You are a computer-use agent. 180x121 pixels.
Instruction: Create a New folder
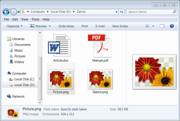(120, 26)
